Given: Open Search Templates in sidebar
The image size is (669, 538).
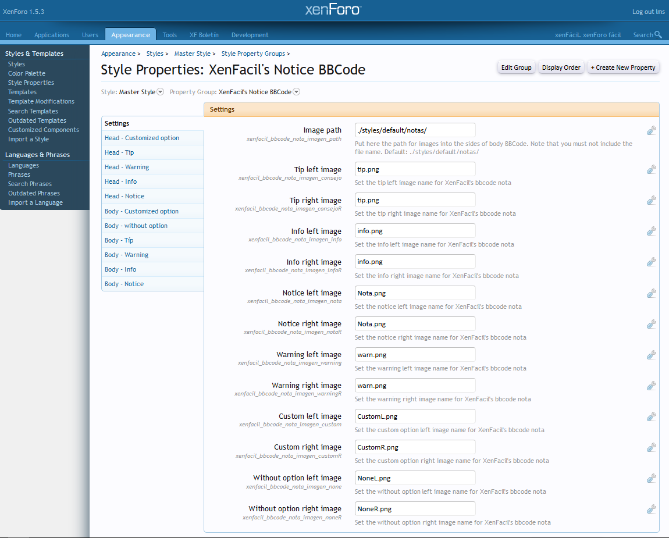Looking at the screenshot, I should [33, 111].
